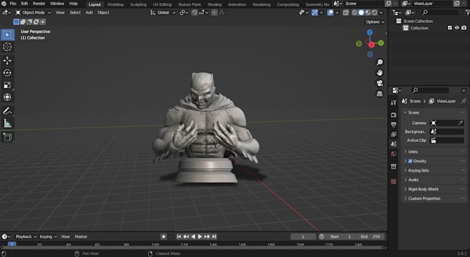This screenshot has height=257, width=470.
Task: Open the Render menu
Action: point(39,3)
